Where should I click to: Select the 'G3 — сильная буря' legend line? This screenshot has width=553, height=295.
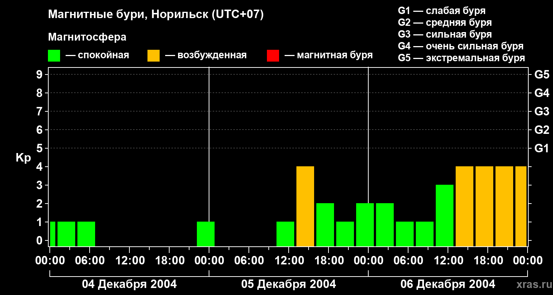click(445, 34)
